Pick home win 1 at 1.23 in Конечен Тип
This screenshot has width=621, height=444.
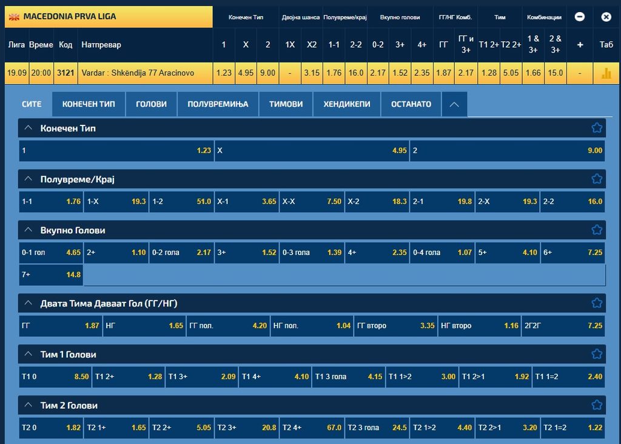(116, 151)
